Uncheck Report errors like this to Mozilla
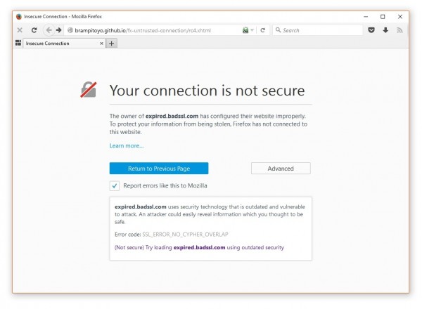The width and height of the screenshot is (422, 309). pyautogui.click(x=115, y=185)
